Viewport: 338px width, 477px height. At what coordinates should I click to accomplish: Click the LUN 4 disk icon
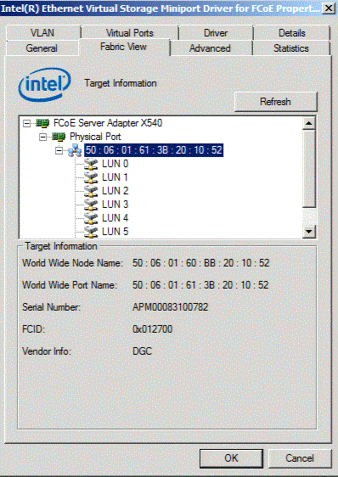tap(91, 218)
